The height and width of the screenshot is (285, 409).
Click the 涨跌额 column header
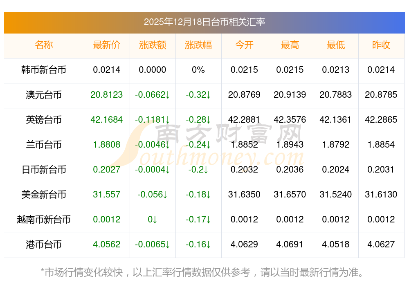tap(153, 45)
